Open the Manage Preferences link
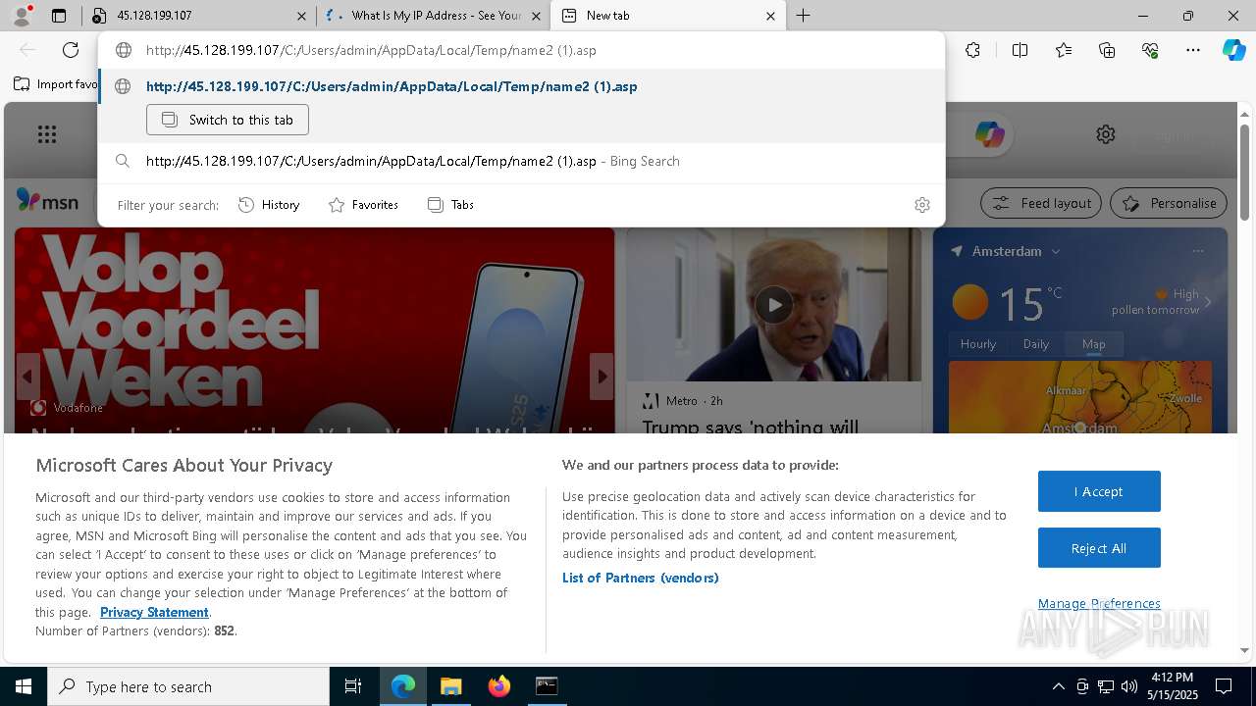This screenshot has height=706, width=1256. [x=1099, y=604]
